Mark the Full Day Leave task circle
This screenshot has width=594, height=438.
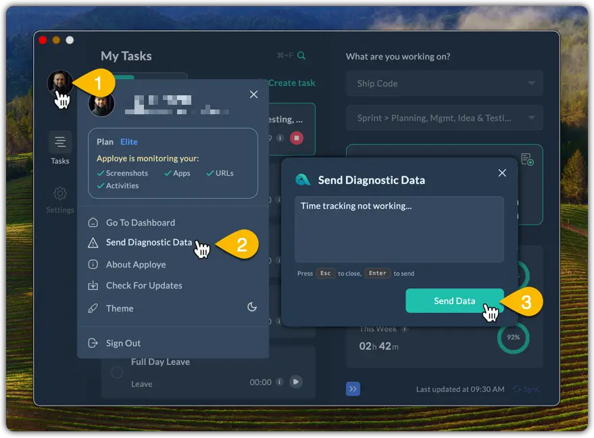tap(117, 372)
